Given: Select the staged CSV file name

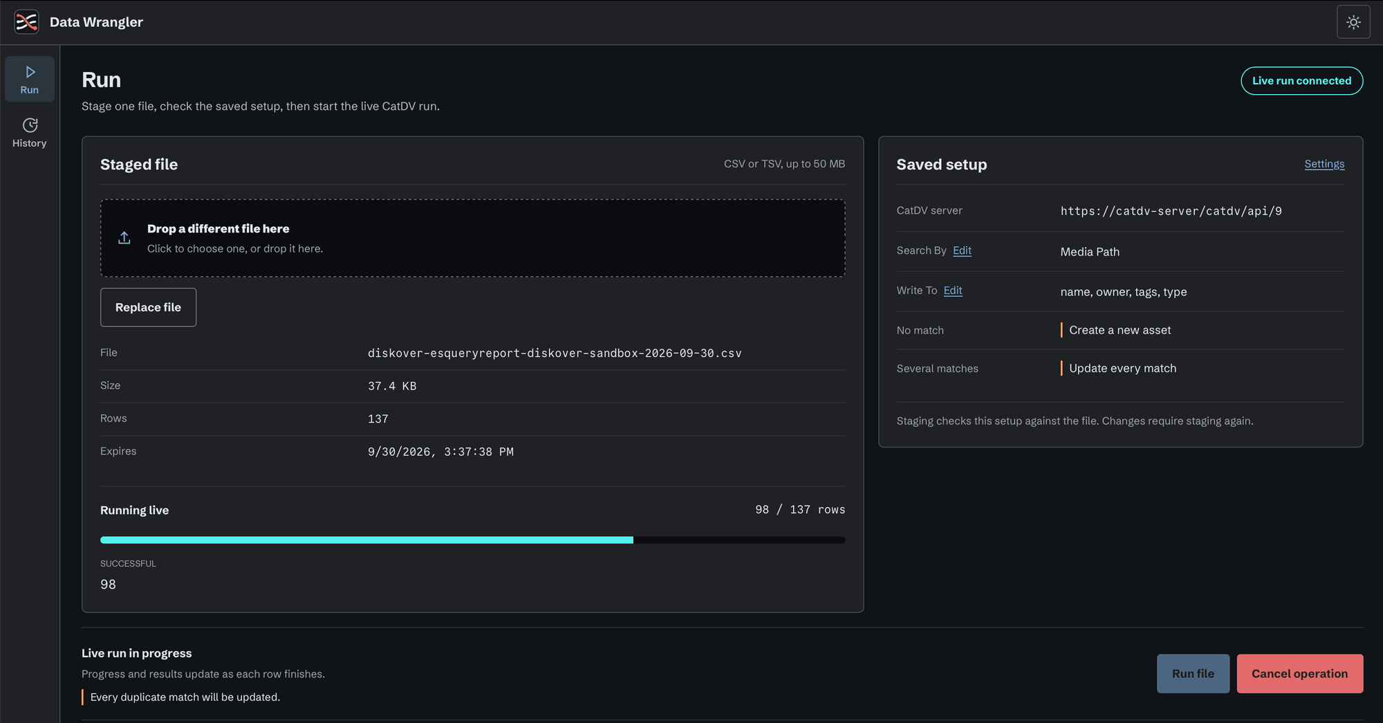Looking at the screenshot, I should point(555,353).
